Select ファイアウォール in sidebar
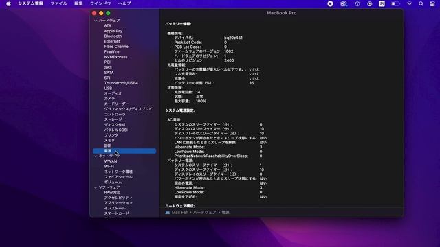Image resolution: width=440 pixels, height=247 pixels. 118,177
